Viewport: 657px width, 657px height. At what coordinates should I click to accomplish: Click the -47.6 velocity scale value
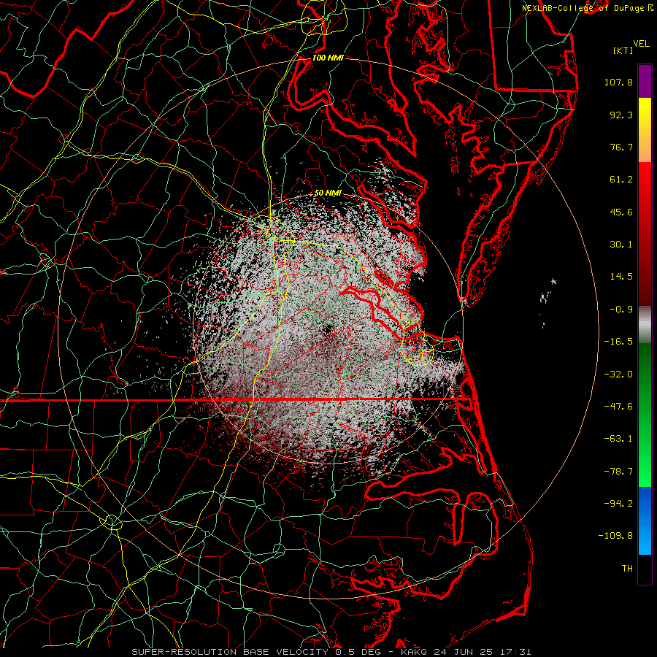click(x=618, y=407)
